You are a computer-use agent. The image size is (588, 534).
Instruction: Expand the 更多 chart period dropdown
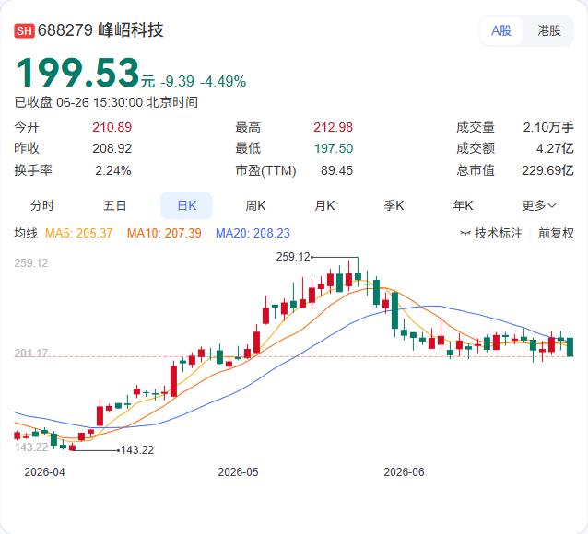(x=539, y=205)
